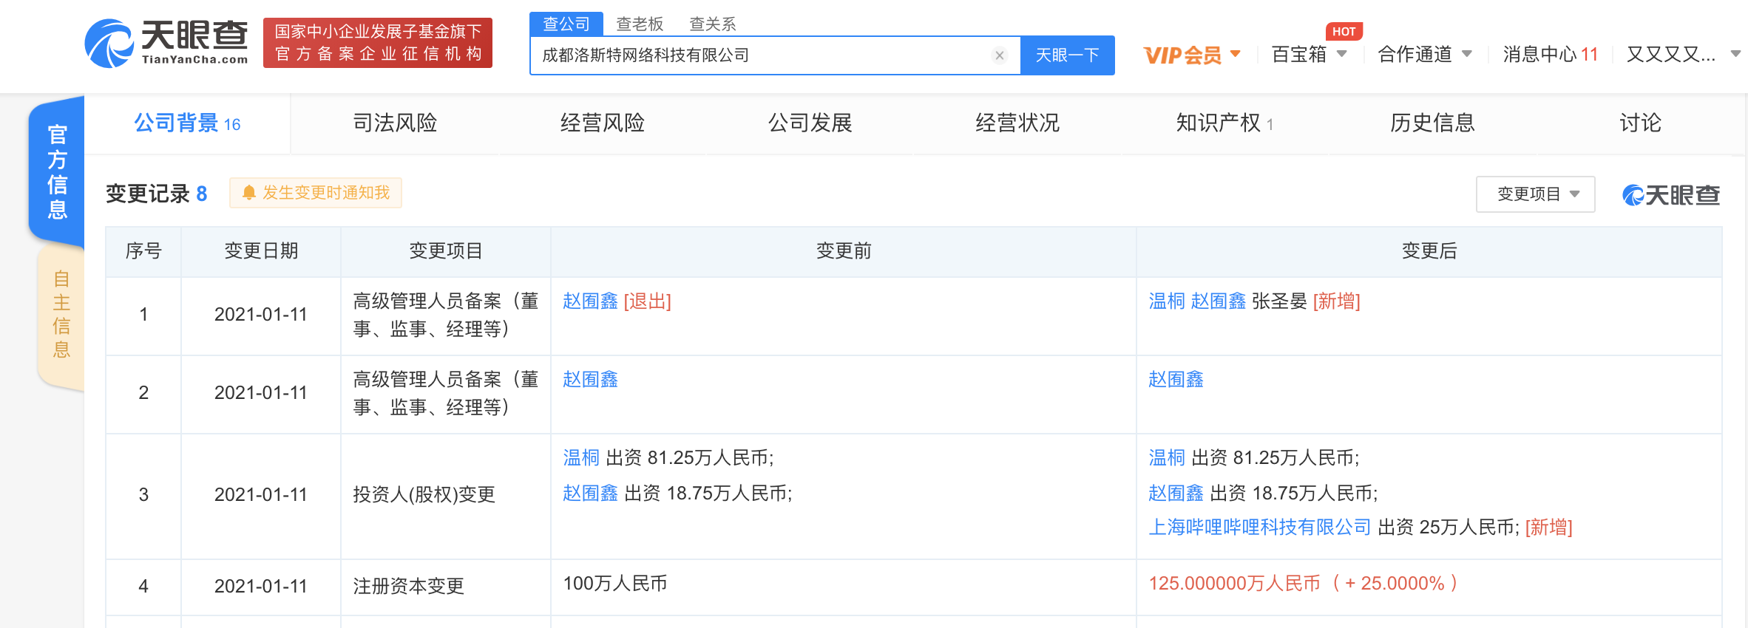1748x628 pixels.
Task: Click the 自主信息 side tab
Action: [x=61, y=315]
